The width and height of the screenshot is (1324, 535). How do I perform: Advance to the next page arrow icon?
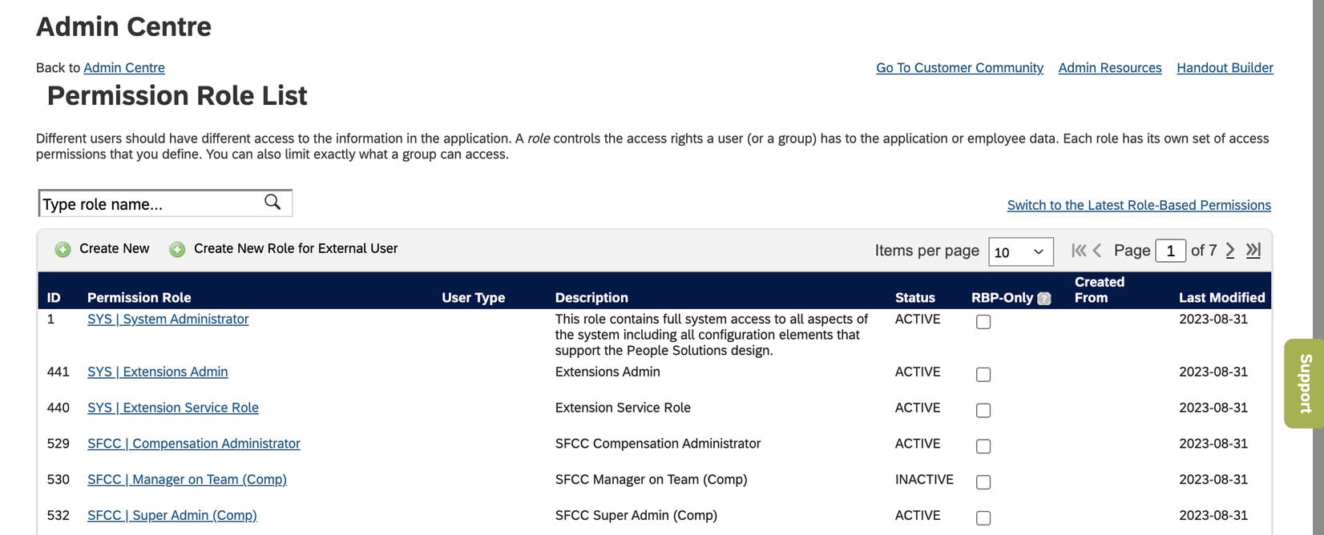1230,250
